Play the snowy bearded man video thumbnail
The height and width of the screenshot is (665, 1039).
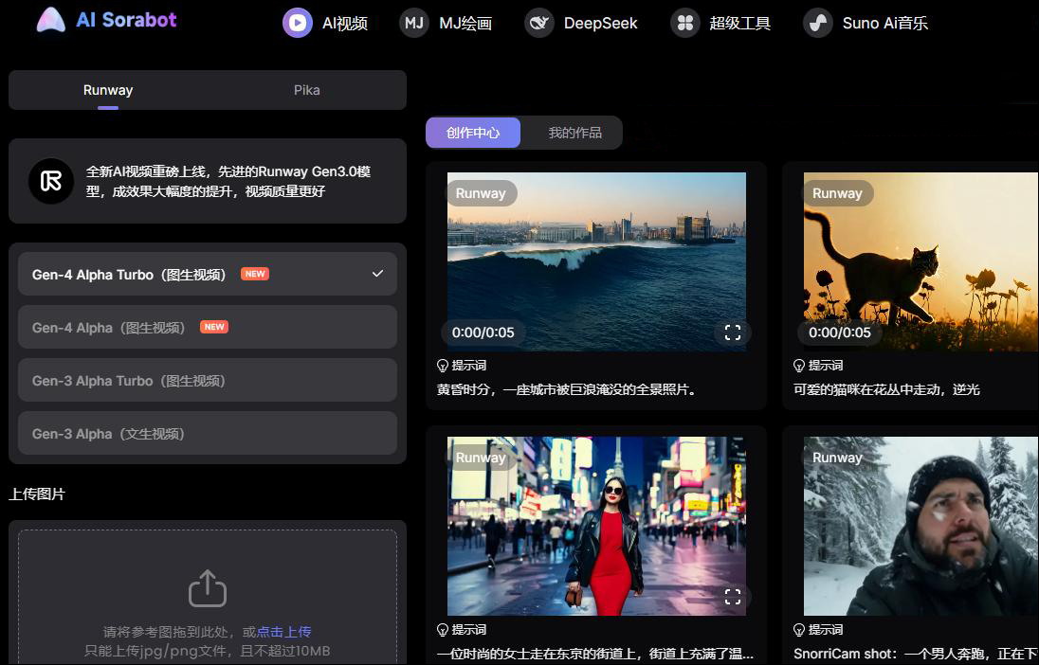(921, 526)
